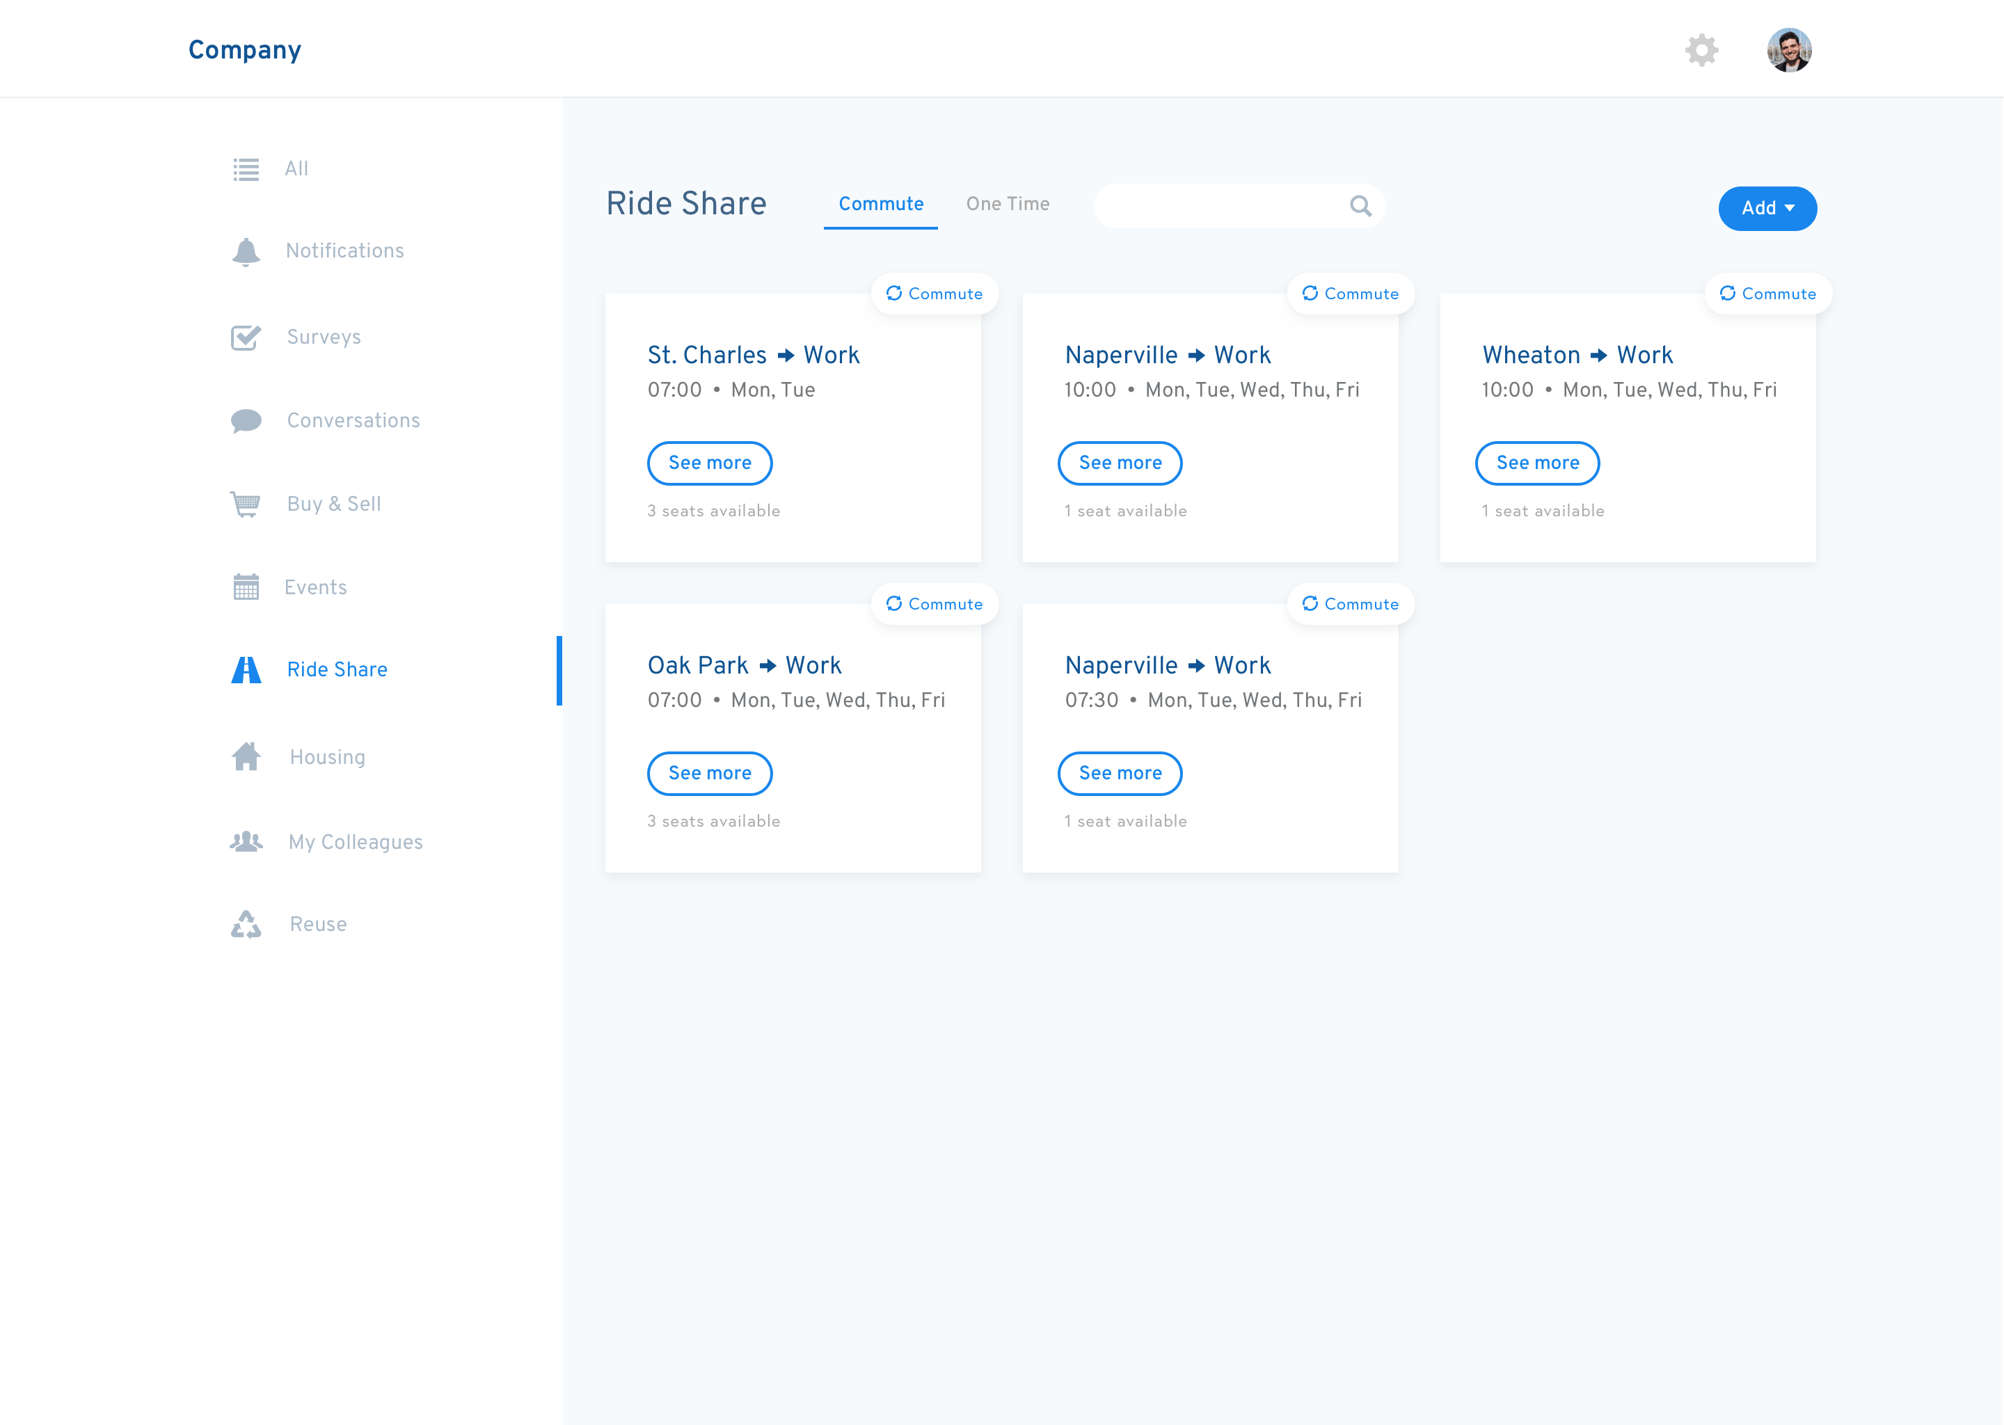Open Notifications via the bell icon
The width and height of the screenshot is (2004, 1425).
click(x=246, y=252)
